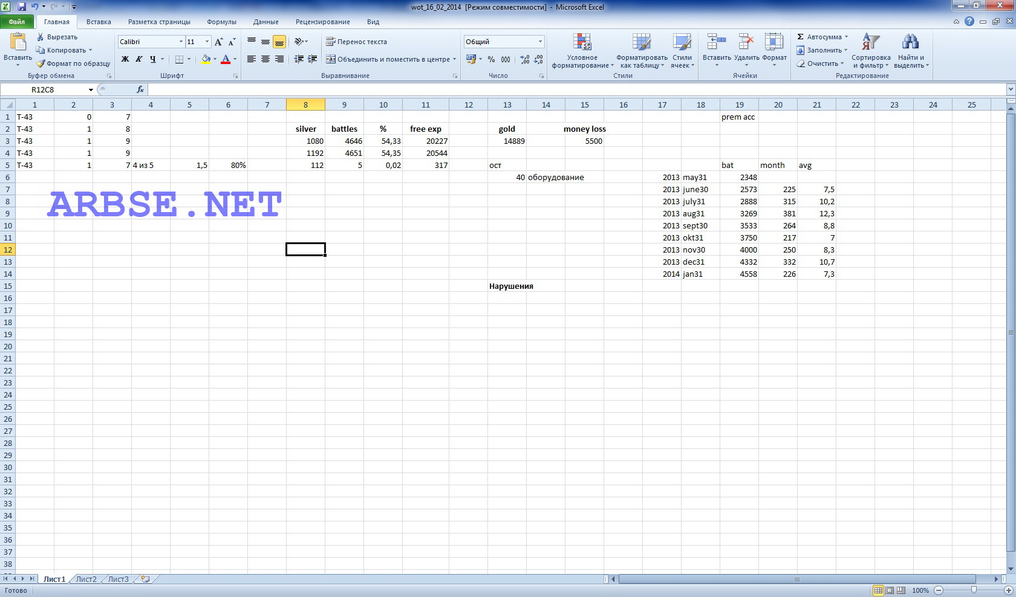The height and width of the screenshot is (597, 1016).
Task: Align cell text left
Action: [252, 59]
